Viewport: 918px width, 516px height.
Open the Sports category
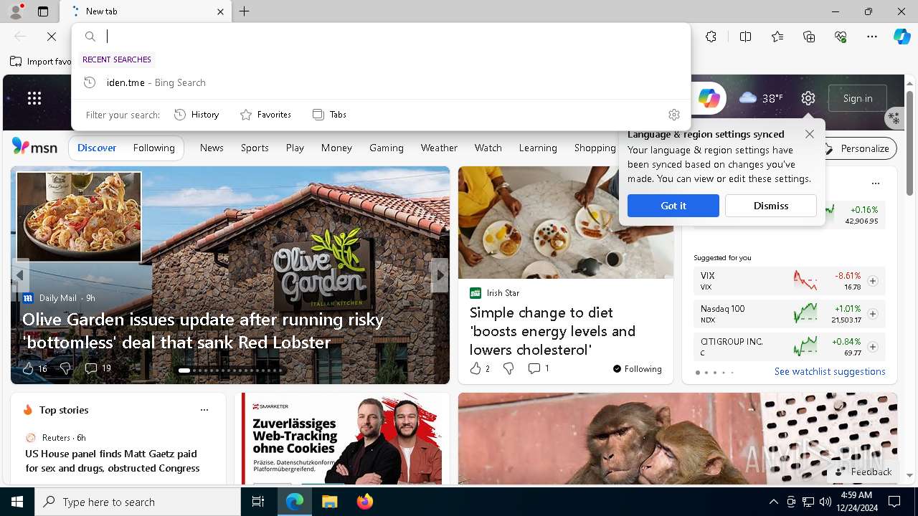point(255,148)
